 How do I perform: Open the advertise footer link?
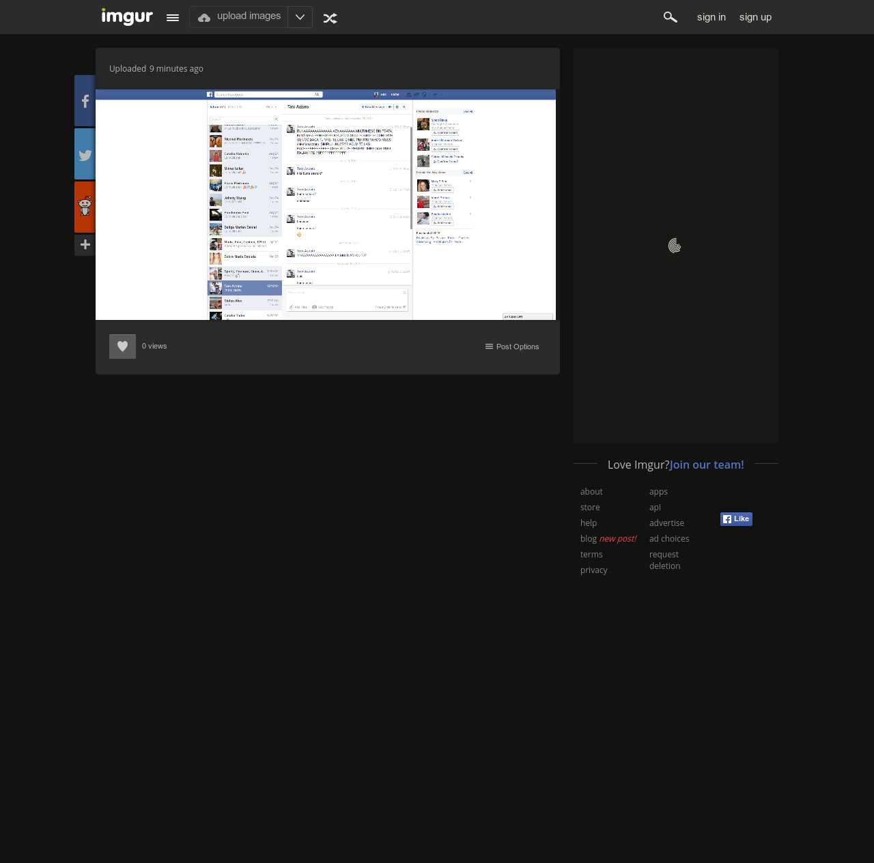coord(666,523)
